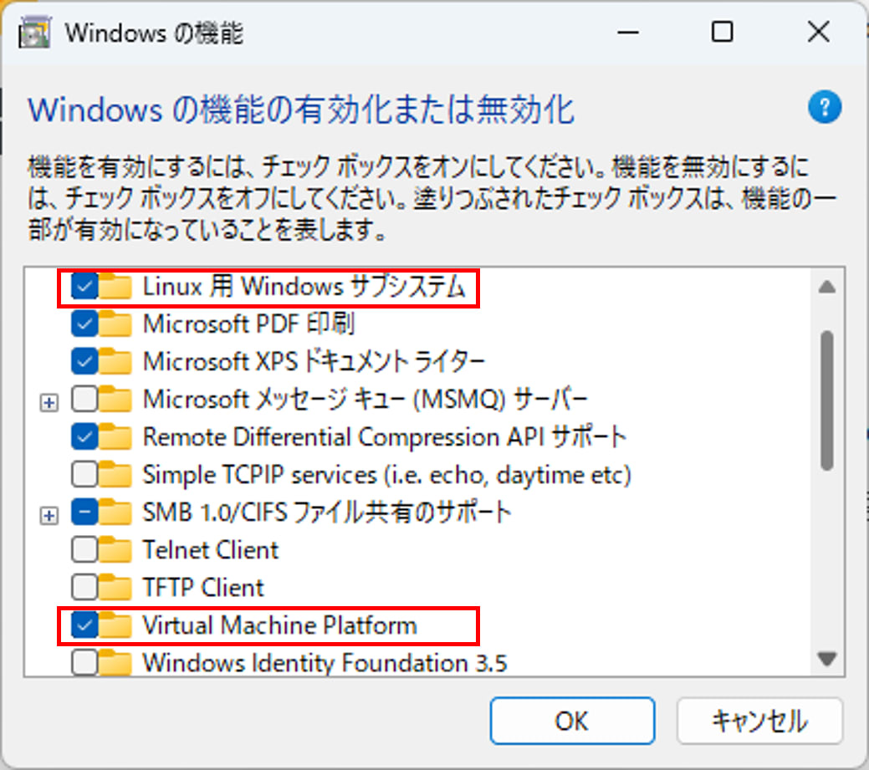Viewport: 869px width, 770px height.
Task: Expand the Microsoft メッセージ キュー (MSMQ) node
Action: 49,403
